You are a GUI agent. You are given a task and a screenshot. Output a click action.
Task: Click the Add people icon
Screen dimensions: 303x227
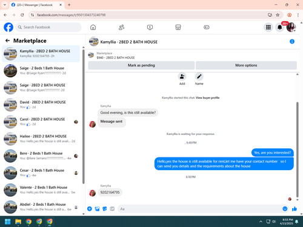182,77
